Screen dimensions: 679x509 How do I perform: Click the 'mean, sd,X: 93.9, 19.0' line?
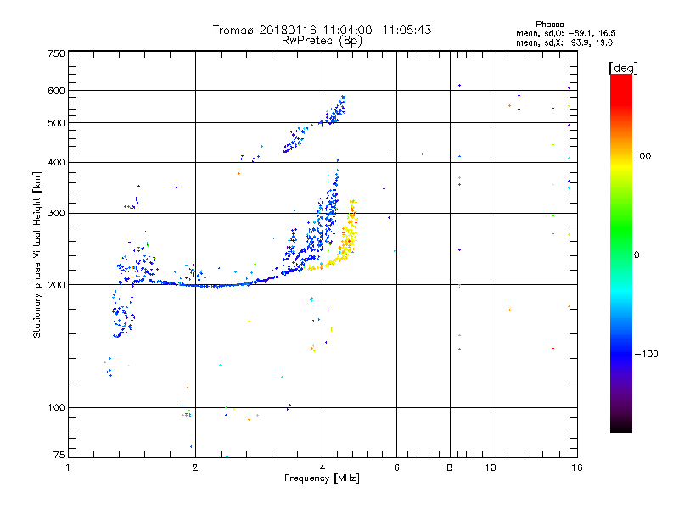[x=564, y=42]
